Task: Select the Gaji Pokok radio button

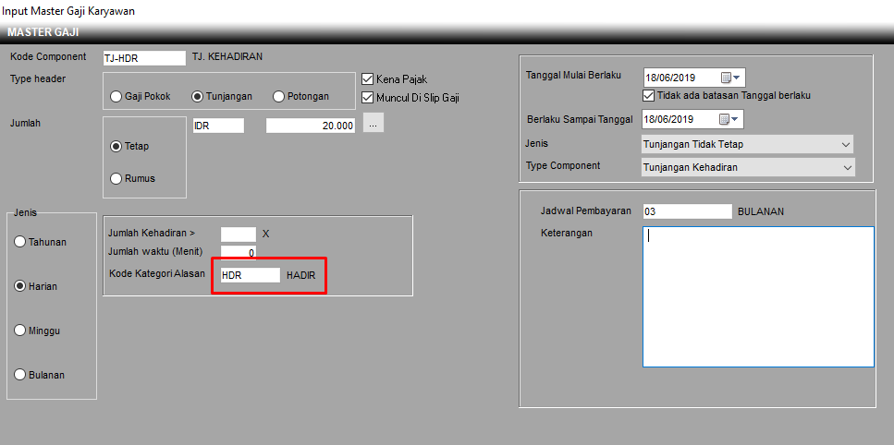Action: click(116, 96)
